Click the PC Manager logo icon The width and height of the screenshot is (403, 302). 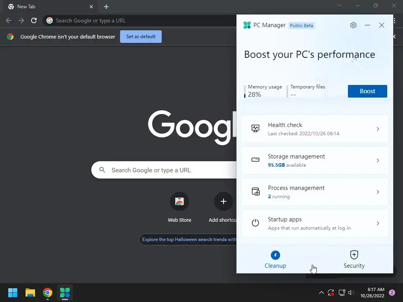coord(247,25)
